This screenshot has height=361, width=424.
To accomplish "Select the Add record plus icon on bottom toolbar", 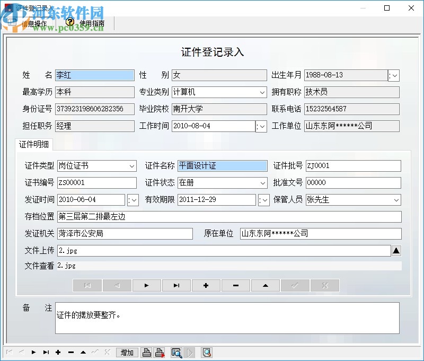I will [x=58, y=352].
